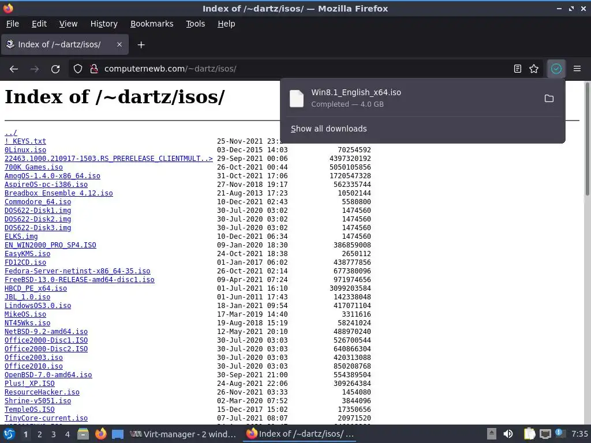The width and height of the screenshot is (591, 443).
Task: Click EN_WIN2000_PRO_SP4.ISO link
Action: pyautogui.click(x=50, y=245)
